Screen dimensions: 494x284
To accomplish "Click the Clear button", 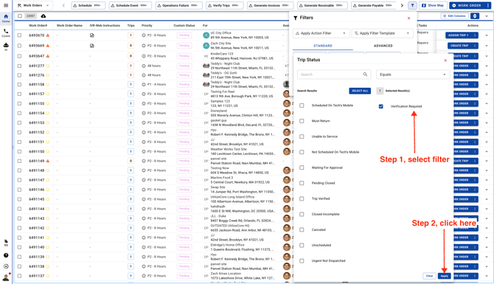I will tap(429, 276).
